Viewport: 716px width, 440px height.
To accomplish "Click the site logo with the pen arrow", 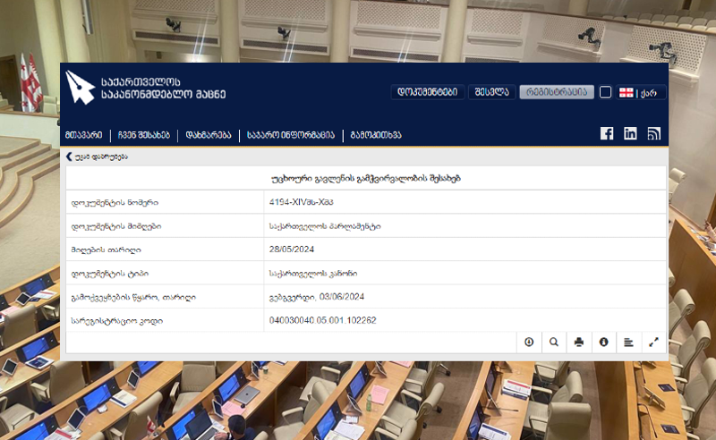I will click(80, 87).
